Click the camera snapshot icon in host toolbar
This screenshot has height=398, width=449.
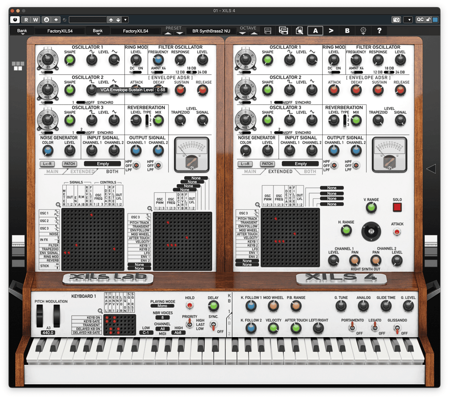point(396,19)
